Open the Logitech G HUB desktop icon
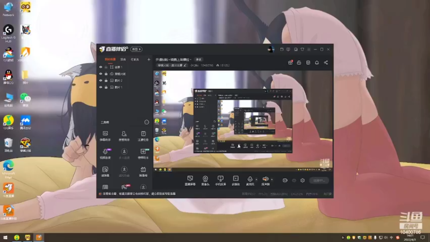Screen dimensions: 430x242 click(x=8, y=33)
